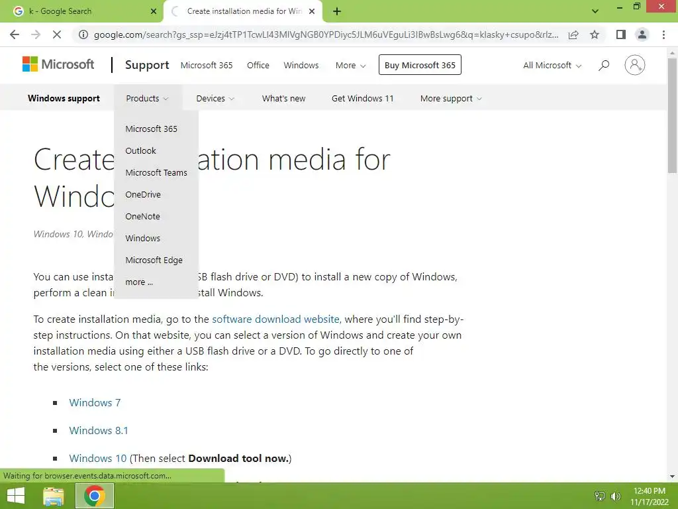
Task: Open the Windows 7 download link
Action: (x=95, y=402)
